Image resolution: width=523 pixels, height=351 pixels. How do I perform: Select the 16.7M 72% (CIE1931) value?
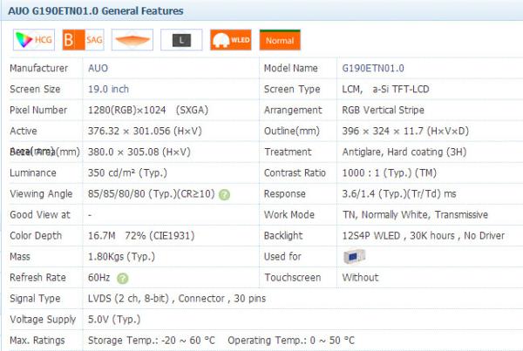pyautogui.click(x=141, y=236)
